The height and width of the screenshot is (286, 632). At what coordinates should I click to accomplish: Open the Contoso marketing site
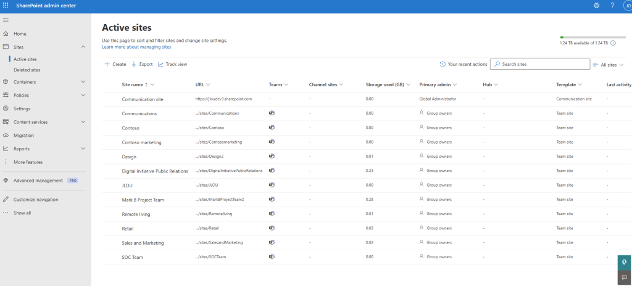pos(141,142)
